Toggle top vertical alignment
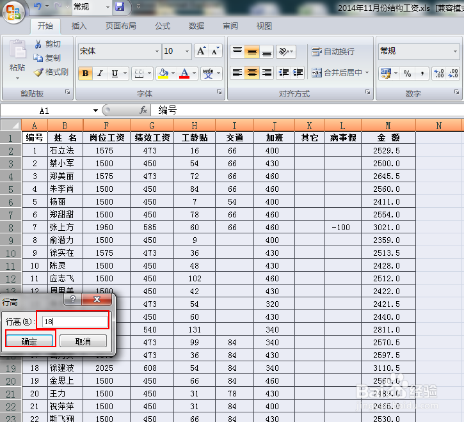This screenshot has width=464, height=422. point(237,52)
